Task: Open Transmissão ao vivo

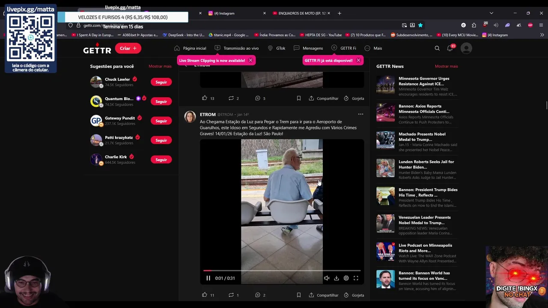Action: tap(236, 48)
